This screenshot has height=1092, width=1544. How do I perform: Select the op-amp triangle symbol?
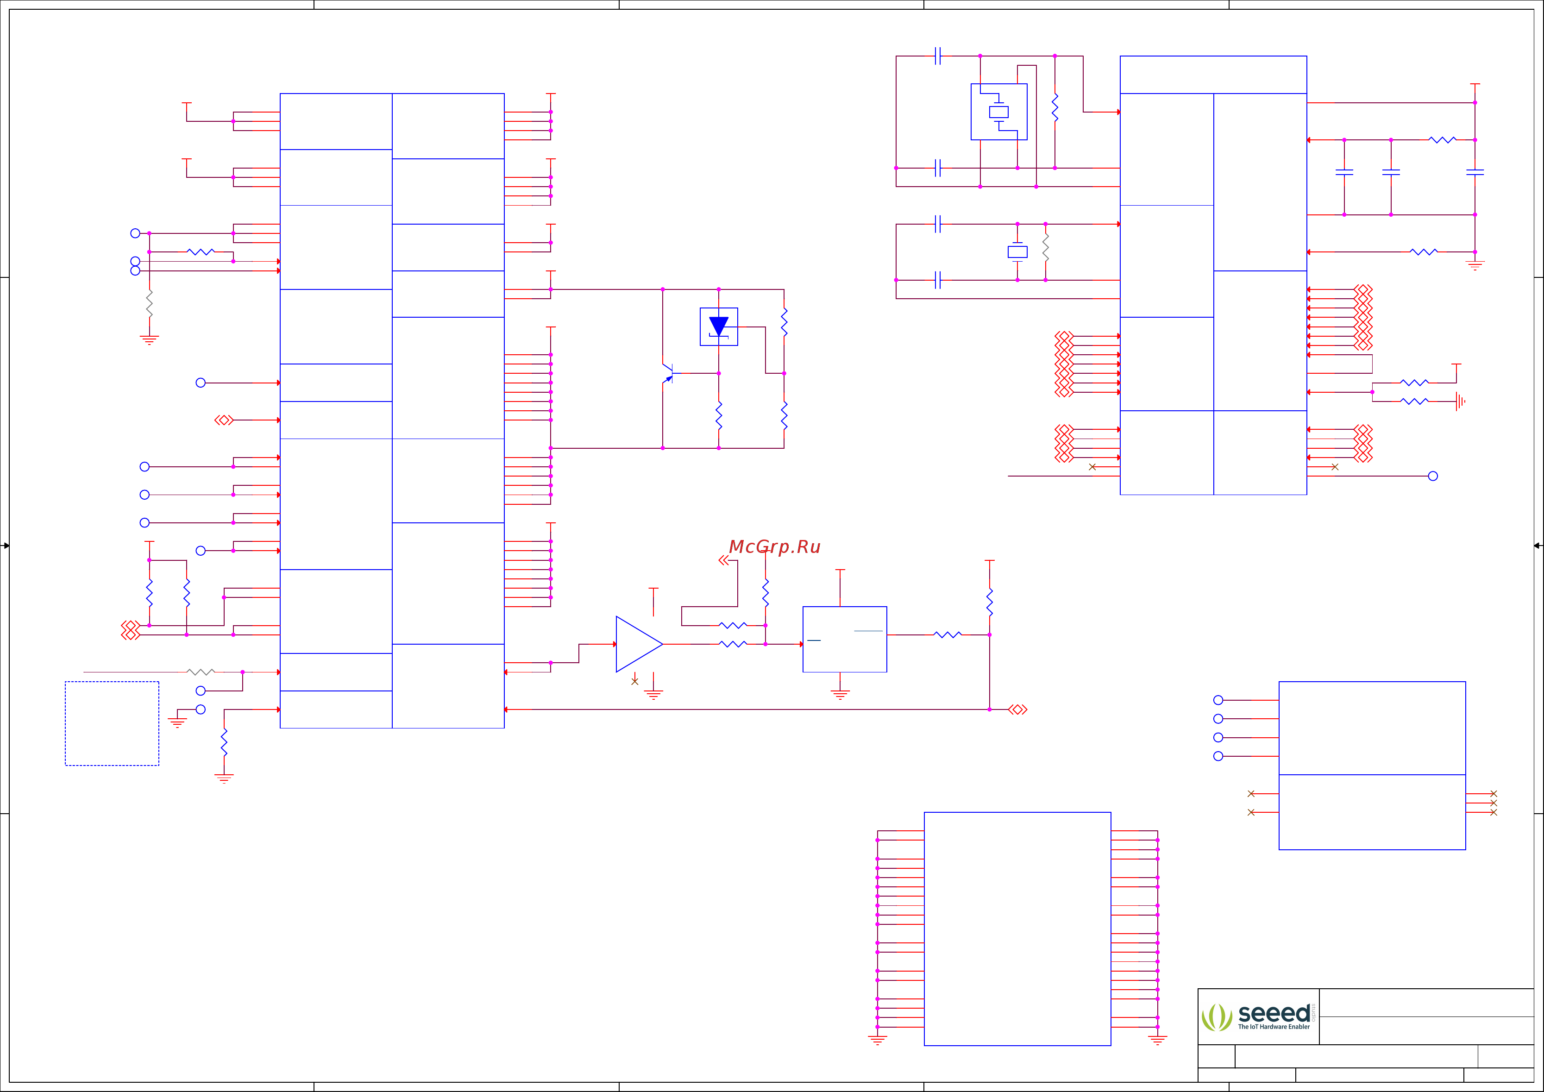click(639, 644)
